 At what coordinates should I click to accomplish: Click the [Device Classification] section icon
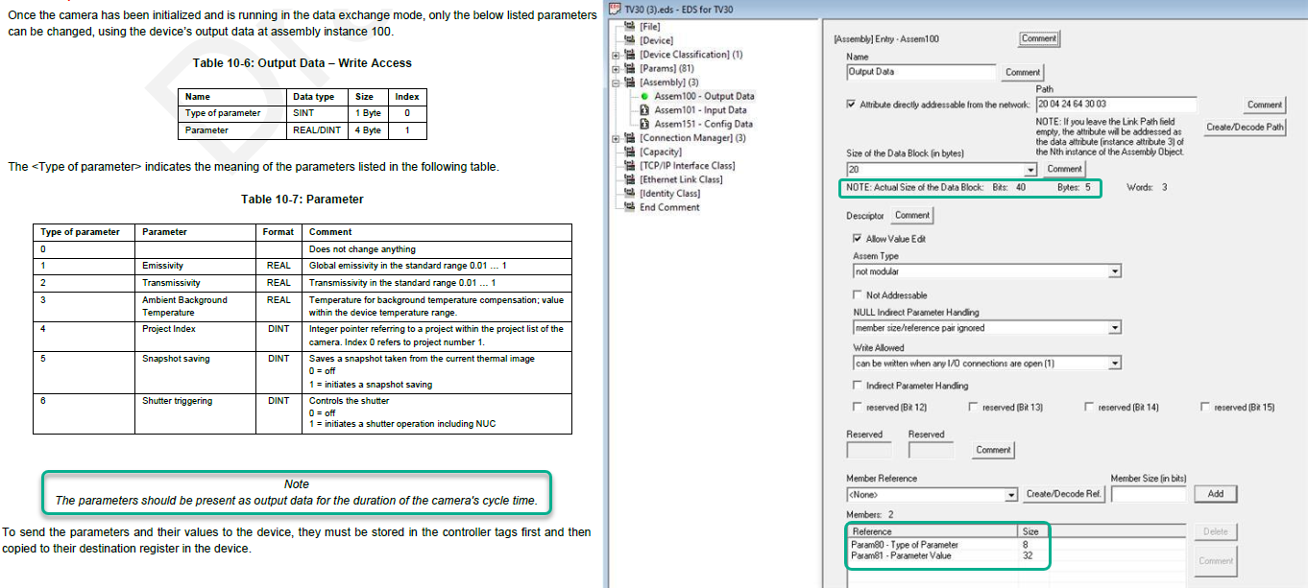click(x=630, y=55)
